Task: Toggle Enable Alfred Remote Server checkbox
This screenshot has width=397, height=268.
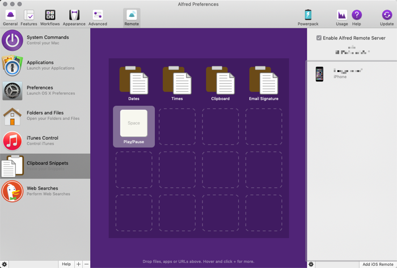Action: pyautogui.click(x=319, y=38)
